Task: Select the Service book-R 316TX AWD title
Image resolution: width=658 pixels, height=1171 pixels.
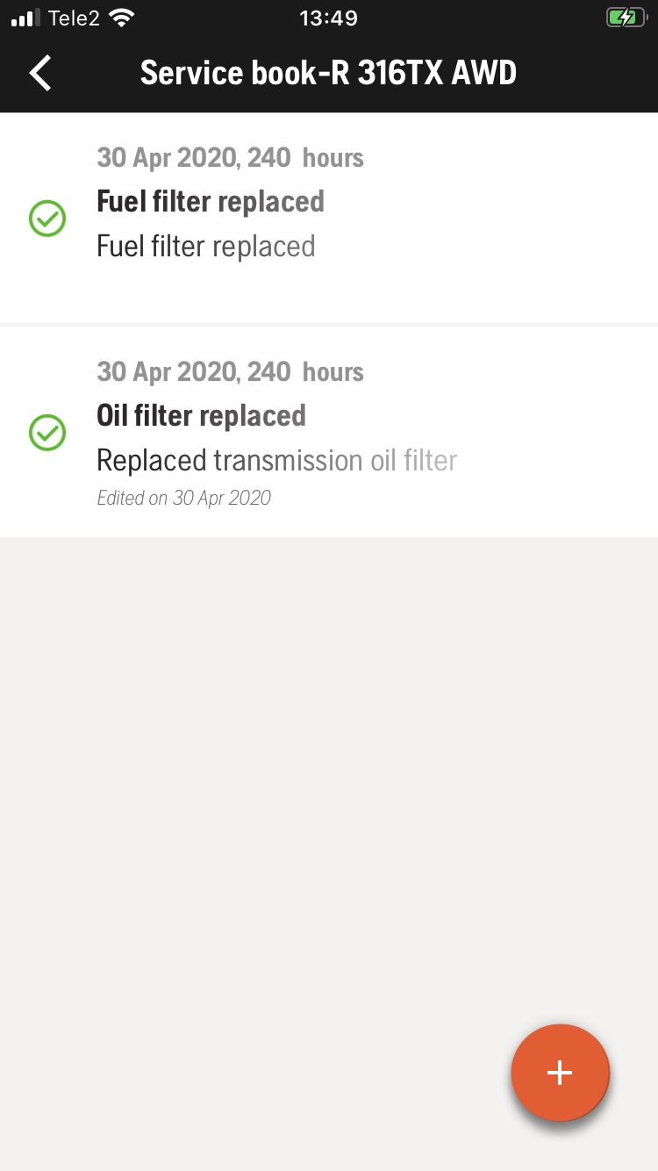Action: point(328,73)
